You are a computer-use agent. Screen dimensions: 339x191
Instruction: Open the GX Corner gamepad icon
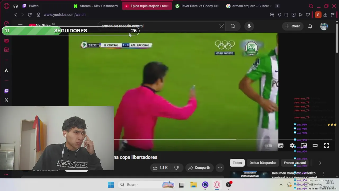click(16, 6)
